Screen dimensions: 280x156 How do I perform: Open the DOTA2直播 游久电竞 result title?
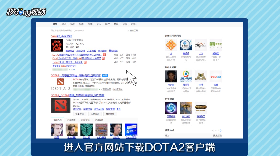77,95
